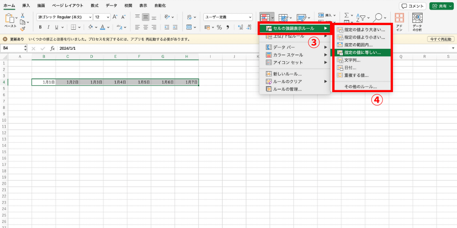Decrease the indent
Viewport: 457px width, 228px height.
pyautogui.click(x=167, y=27)
